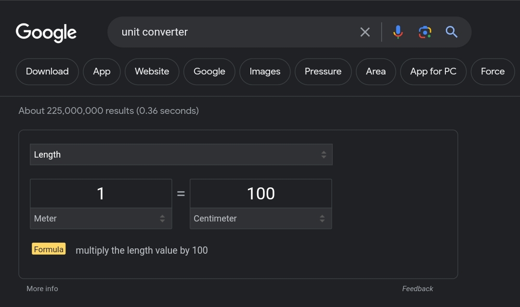Viewport: 520px width, 307px height.
Task: Choose the Pressure filter chip
Action: pyautogui.click(x=323, y=72)
